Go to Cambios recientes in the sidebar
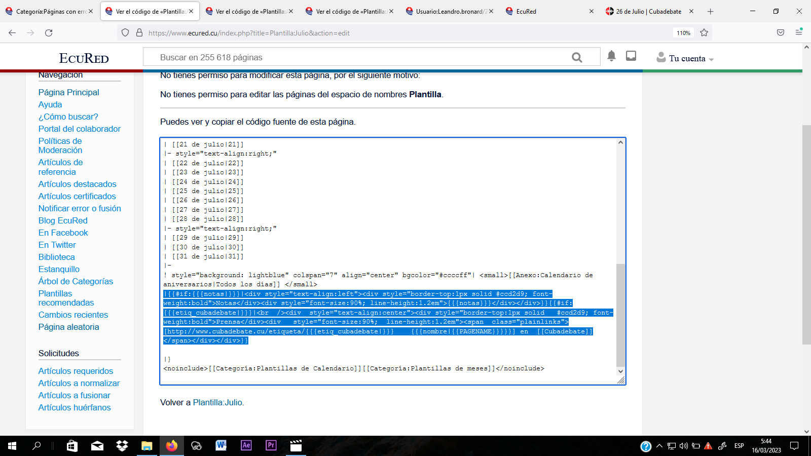 73,315
